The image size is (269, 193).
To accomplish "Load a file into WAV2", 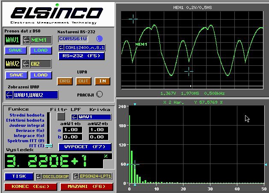I will click(x=41, y=75).
